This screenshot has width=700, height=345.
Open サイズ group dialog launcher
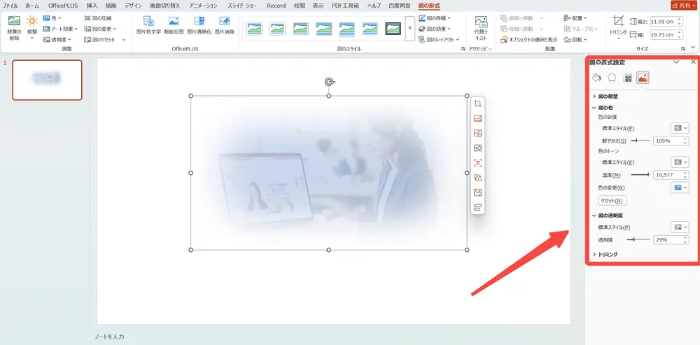(683, 49)
